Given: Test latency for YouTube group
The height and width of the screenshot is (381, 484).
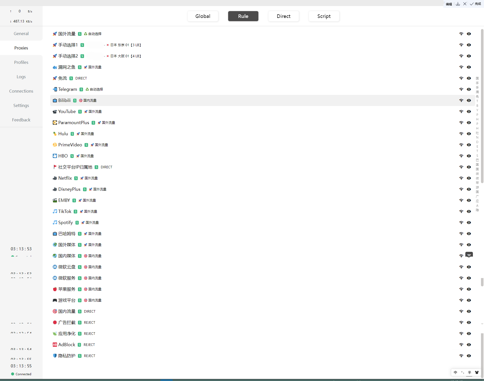Looking at the screenshot, I should (x=461, y=112).
